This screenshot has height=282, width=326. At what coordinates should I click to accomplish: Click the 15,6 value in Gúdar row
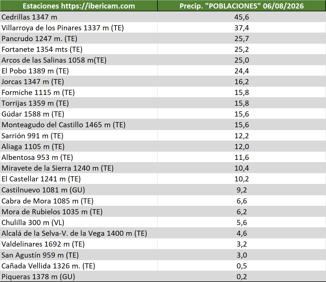[241, 114]
